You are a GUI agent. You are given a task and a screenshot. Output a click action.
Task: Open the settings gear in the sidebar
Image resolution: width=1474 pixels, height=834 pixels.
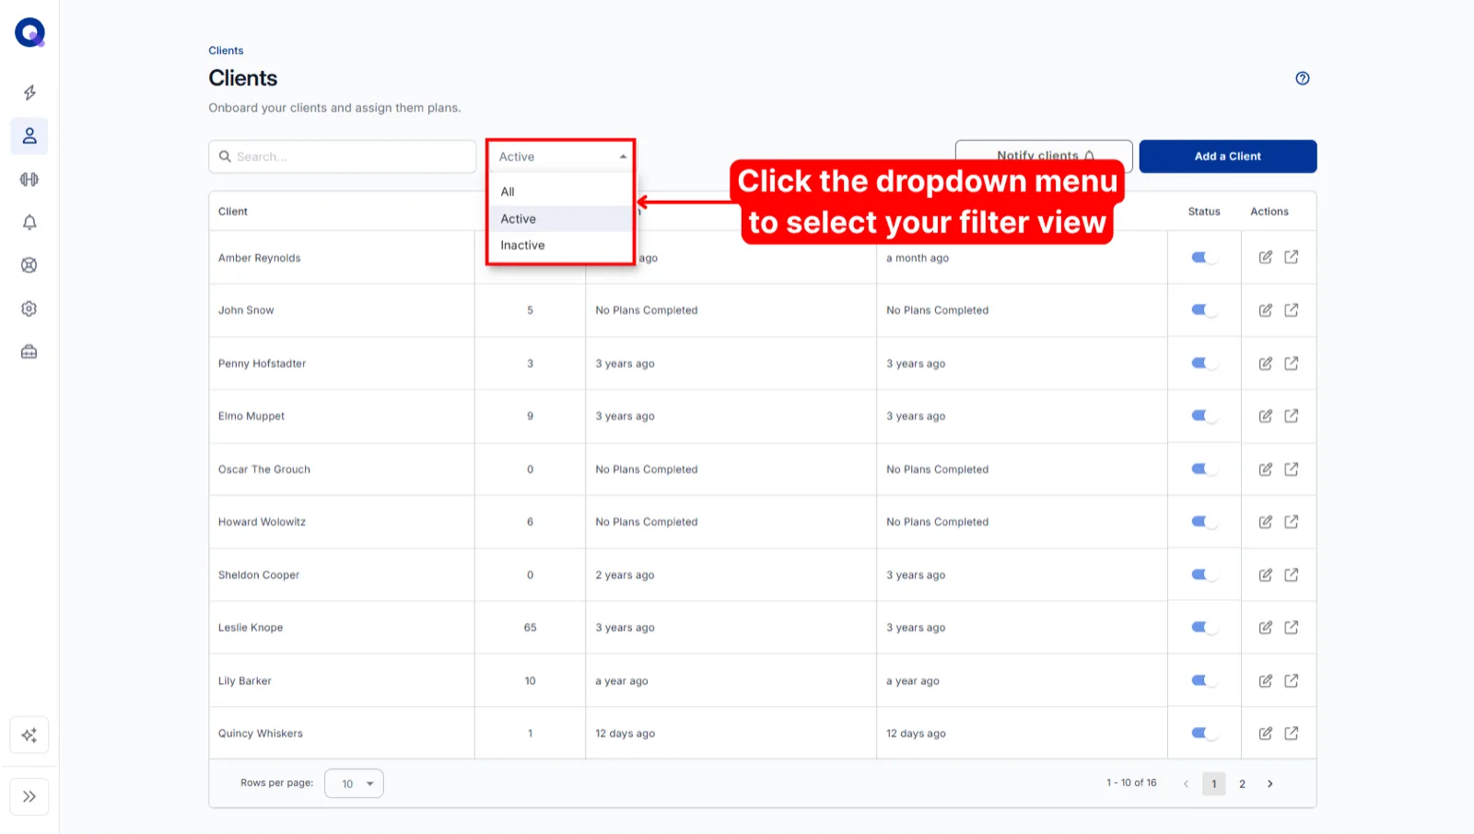tap(29, 308)
